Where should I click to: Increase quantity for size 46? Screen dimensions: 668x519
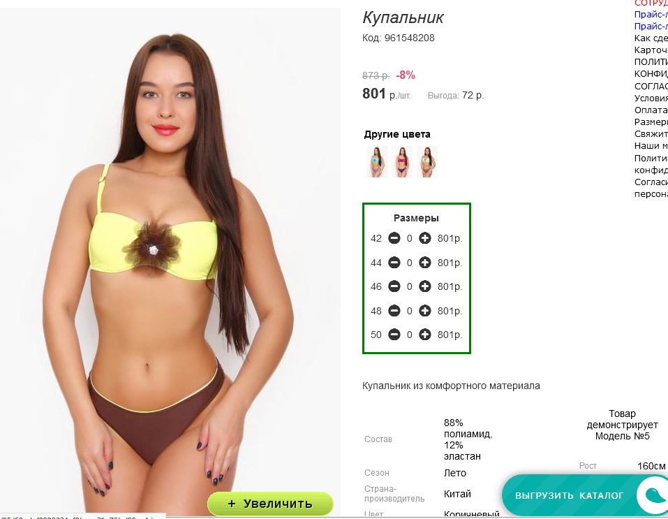(x=425, y=286)
